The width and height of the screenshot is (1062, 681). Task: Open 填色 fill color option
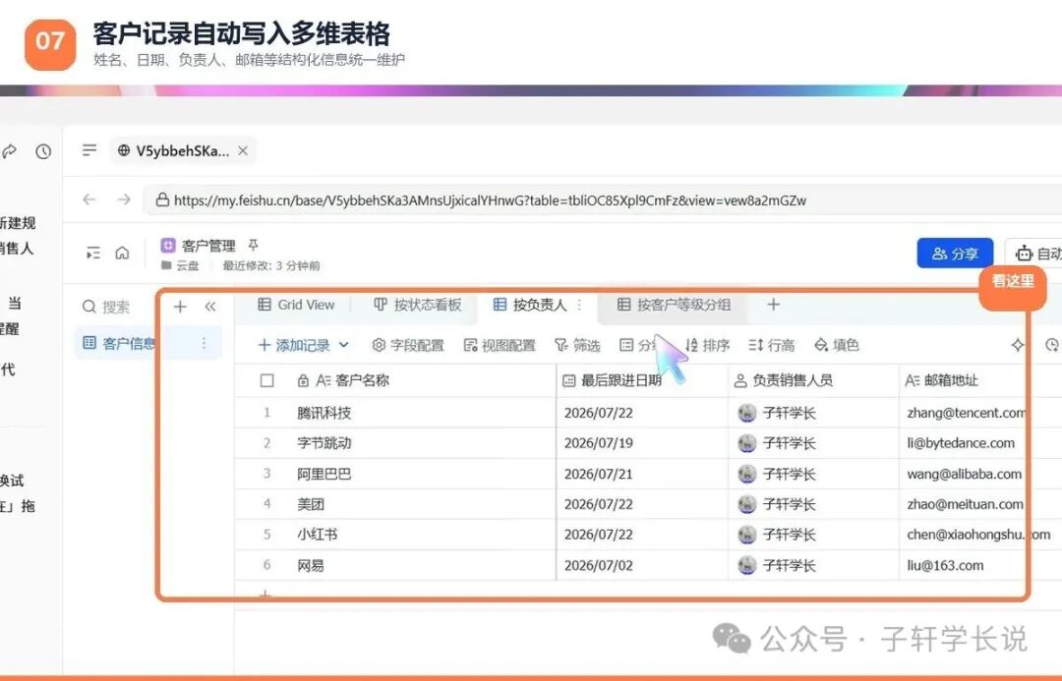pyautogui.click(x=837, y=345)
